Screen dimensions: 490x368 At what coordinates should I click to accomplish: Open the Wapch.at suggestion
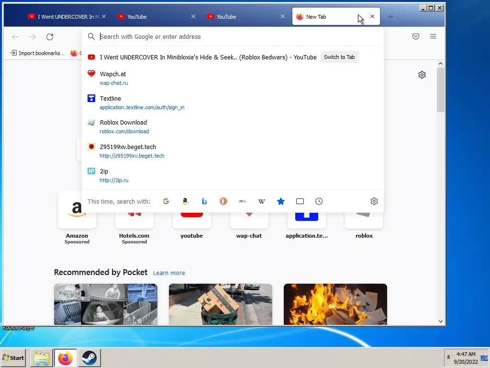tap(233, 78)
